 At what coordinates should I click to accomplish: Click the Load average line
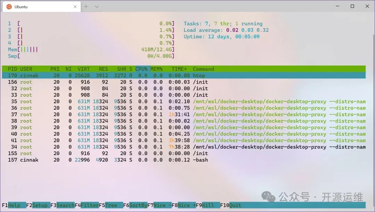226,30
